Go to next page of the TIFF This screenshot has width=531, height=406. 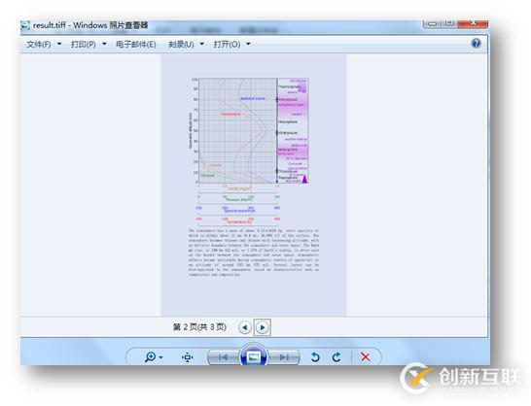pos(263,327)
